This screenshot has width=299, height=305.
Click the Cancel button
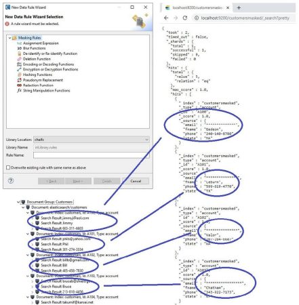pos(136,181)
